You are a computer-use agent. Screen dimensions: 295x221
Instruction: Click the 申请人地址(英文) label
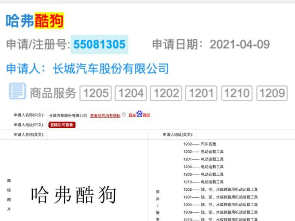[x=178, y=134]
